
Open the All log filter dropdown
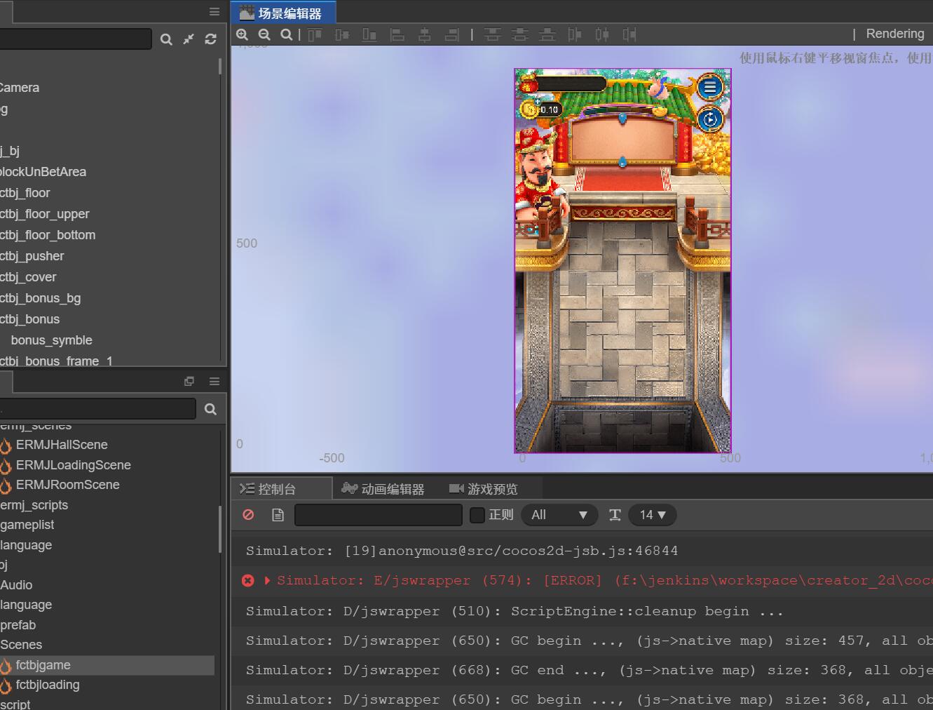coord(559,515)
